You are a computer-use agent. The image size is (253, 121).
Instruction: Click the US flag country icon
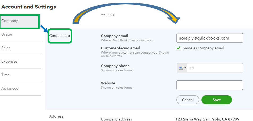[x=181, y=68]
